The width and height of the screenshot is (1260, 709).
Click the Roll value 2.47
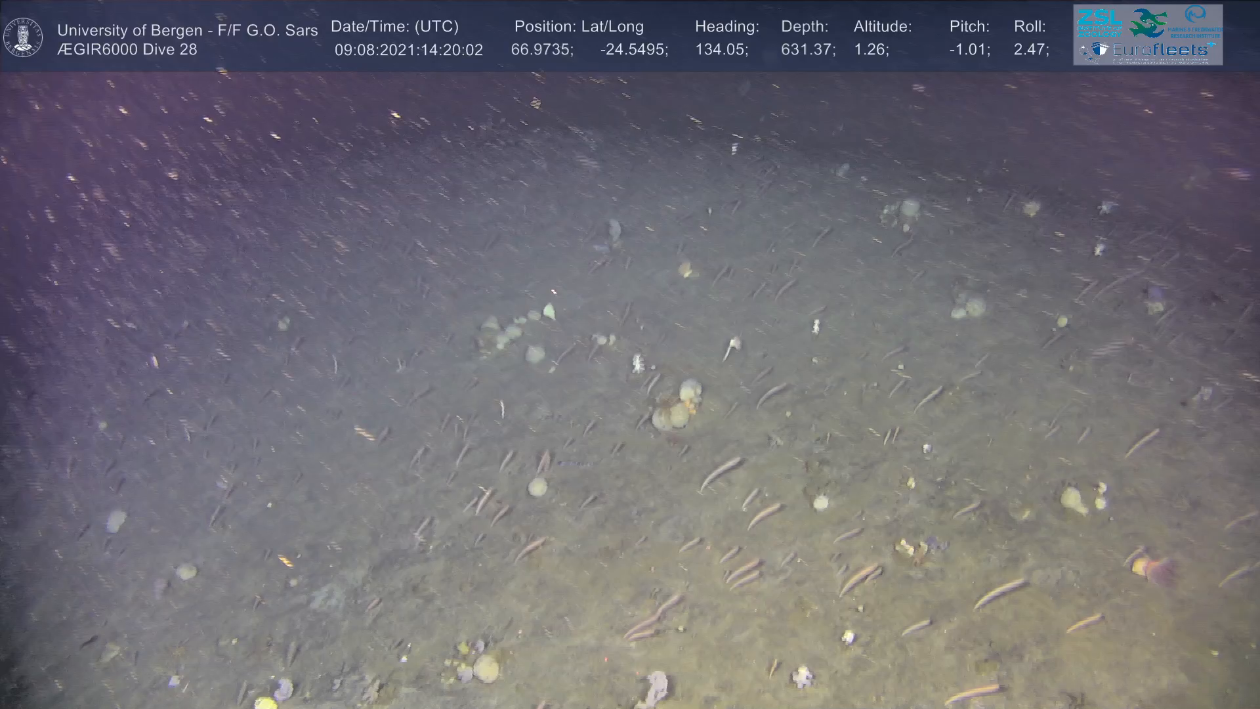pos(1031,50)
